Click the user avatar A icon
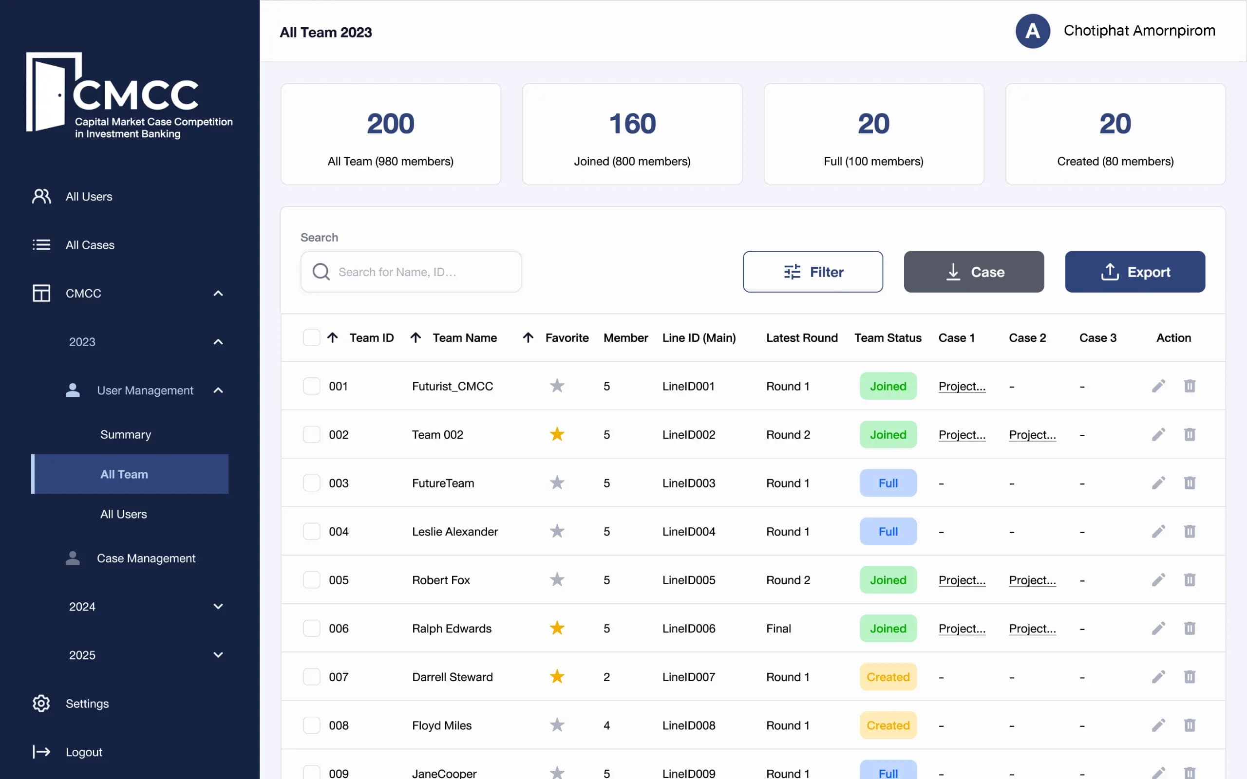Viewport: 1247px width, 779px height. [x=1032, y=31]
